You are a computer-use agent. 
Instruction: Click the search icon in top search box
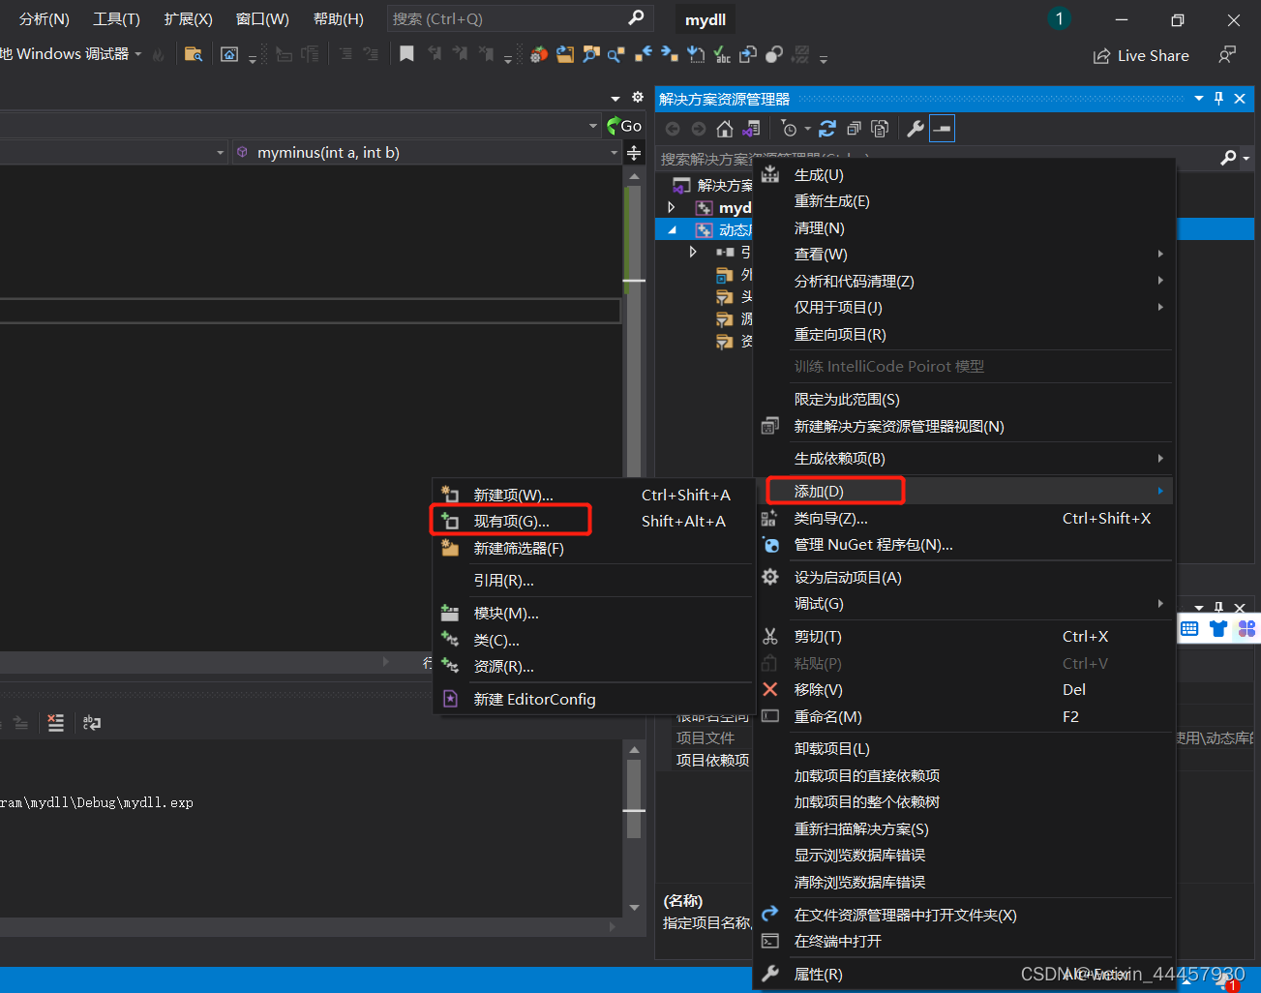(x=636, y=18)
